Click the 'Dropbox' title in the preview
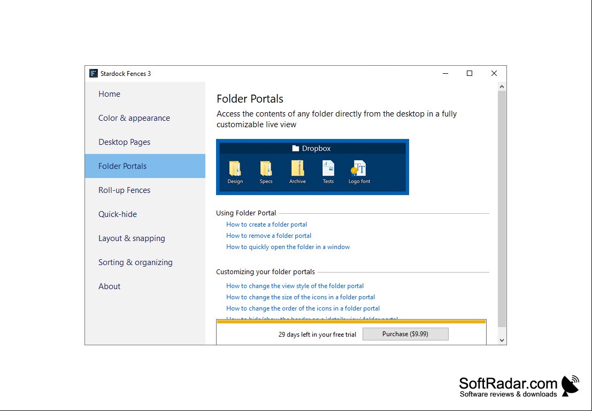592x411 pixels. tap(317, 149)
